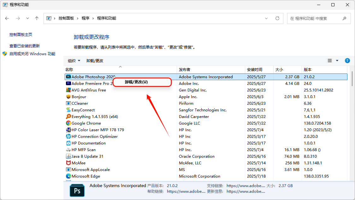Click the AVG AntiVirus Free icon

coord(68,90)
